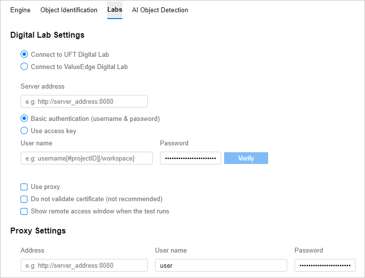
Task: Click the Server address input field
Action: pyautogui.click(x=84, y=101)
